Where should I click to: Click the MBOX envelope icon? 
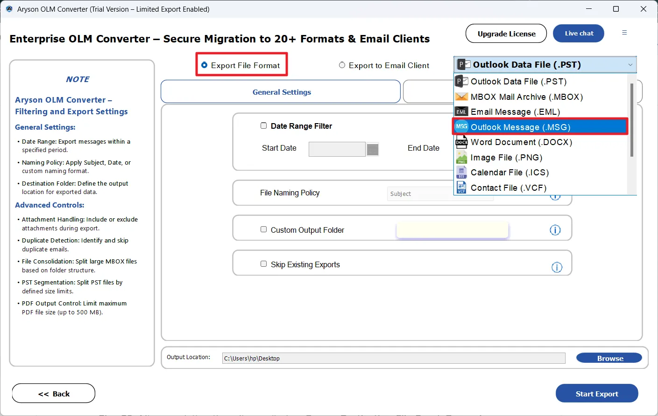pos(461,97)
